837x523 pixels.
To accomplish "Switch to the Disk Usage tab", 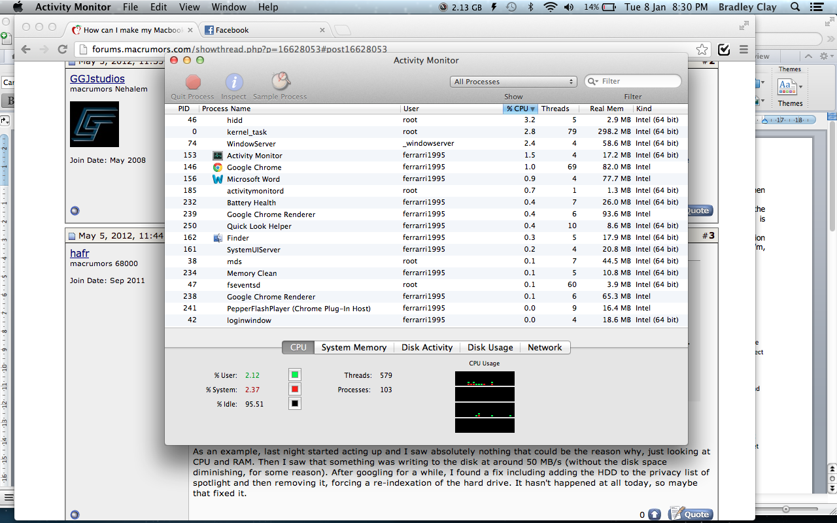I will [490, 347].
